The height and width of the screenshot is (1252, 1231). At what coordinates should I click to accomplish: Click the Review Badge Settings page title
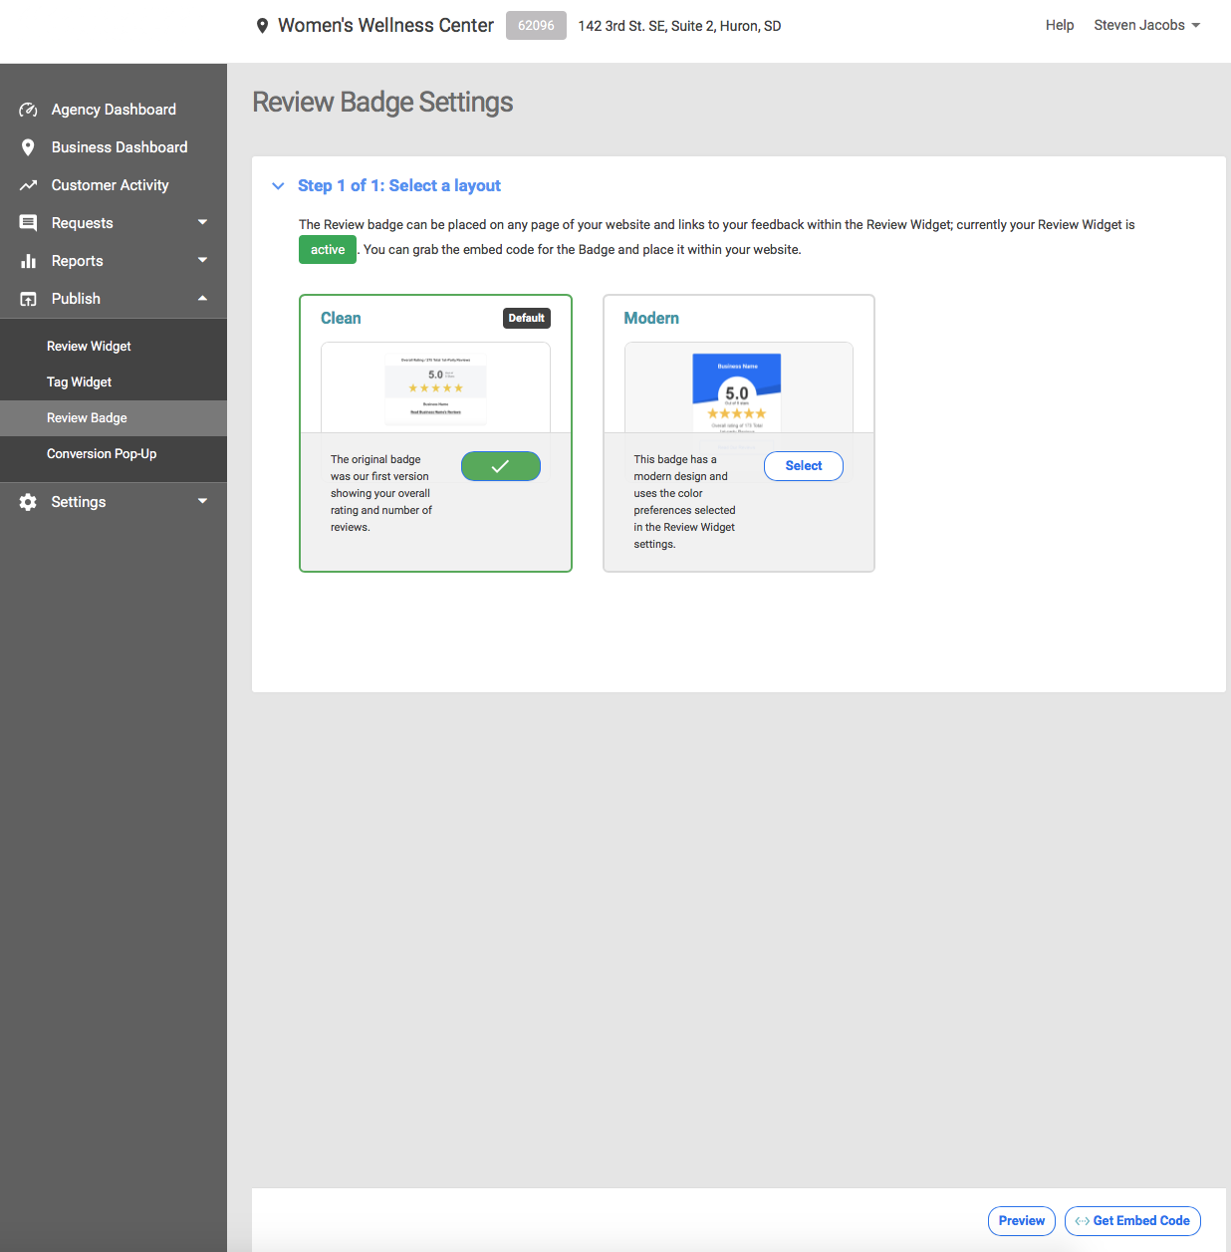coord(382,103)
